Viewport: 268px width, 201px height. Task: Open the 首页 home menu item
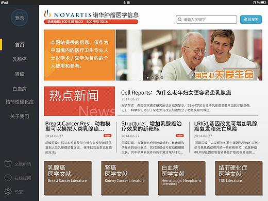pos(20,45)
